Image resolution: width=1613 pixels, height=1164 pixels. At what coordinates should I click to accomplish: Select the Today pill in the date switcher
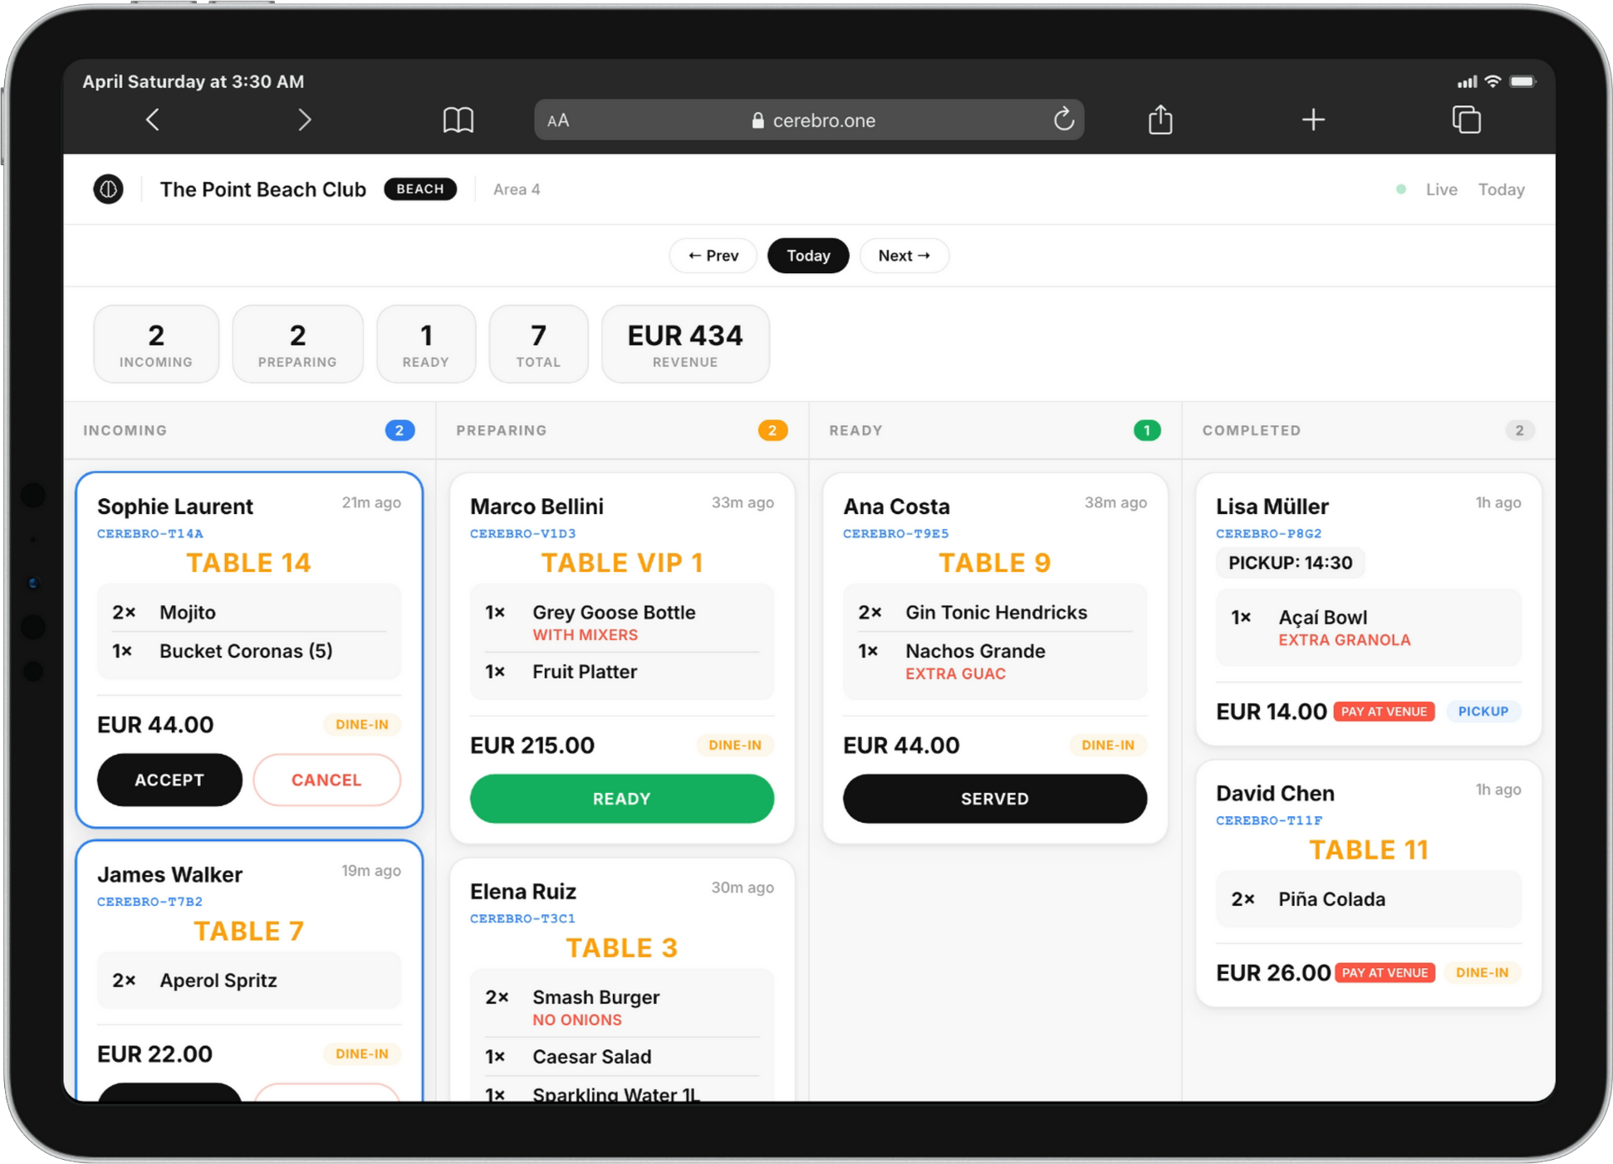[807, 255]
